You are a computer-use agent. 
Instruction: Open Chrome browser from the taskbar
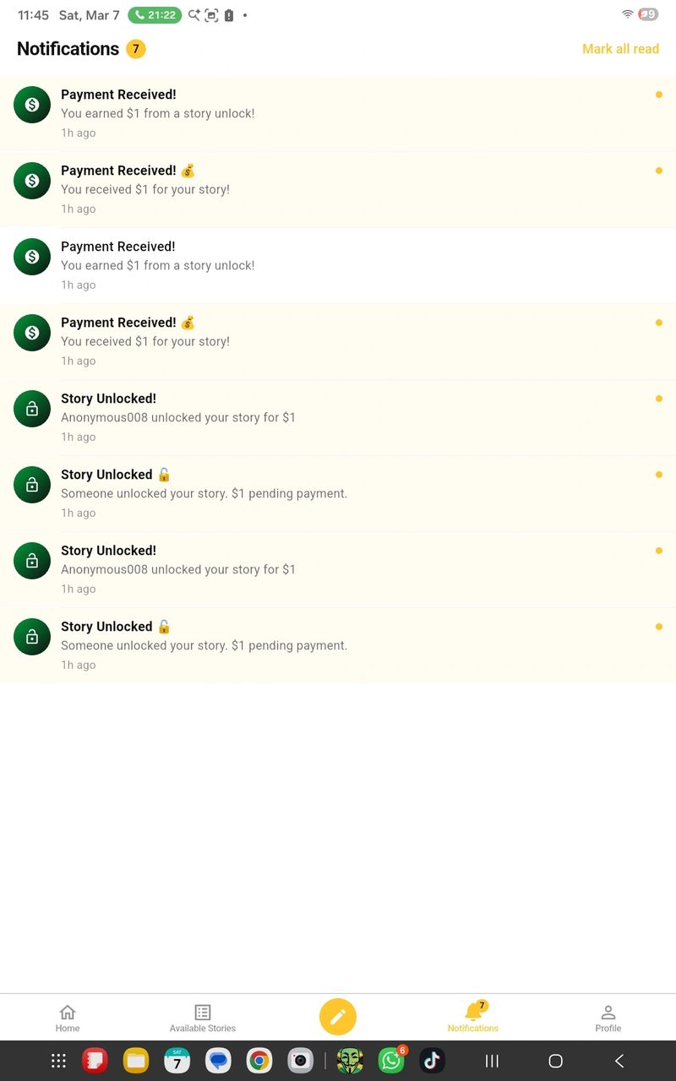pos(259,1061)
